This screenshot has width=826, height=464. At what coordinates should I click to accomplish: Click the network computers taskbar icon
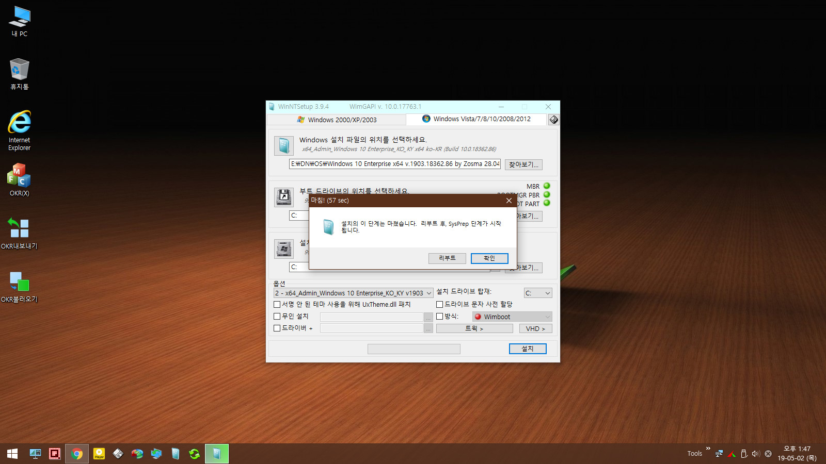[156, 454]
